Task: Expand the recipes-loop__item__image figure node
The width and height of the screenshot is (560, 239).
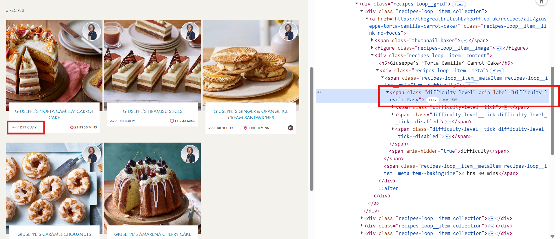Action: tap(372, 48)
